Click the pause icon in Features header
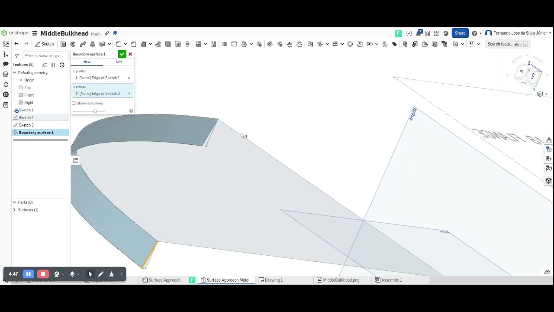This screenshot has height=312, width=554. pyautogui.click(x=53, y=65)
